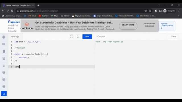
Task: Expand editor to fullscreen
Action: click(71, 37)
